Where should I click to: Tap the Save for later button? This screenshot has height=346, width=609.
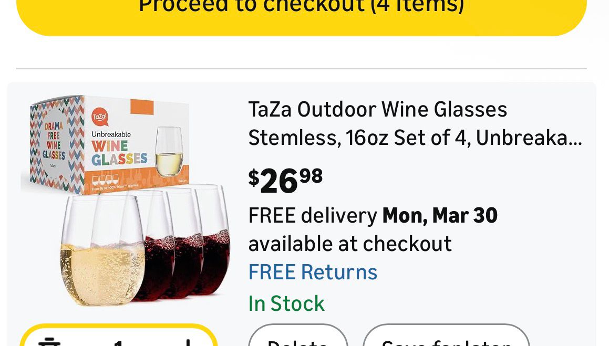click(446, 339)
